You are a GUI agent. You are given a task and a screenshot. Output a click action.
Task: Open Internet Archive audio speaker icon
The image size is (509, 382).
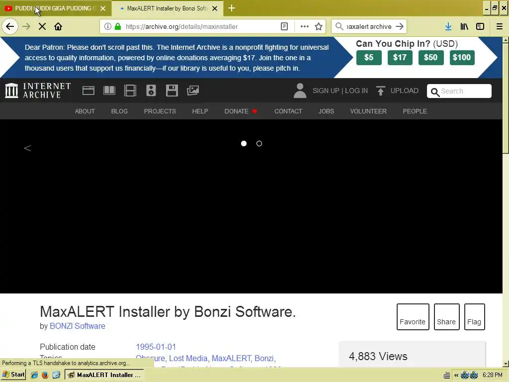click(151, 91)
